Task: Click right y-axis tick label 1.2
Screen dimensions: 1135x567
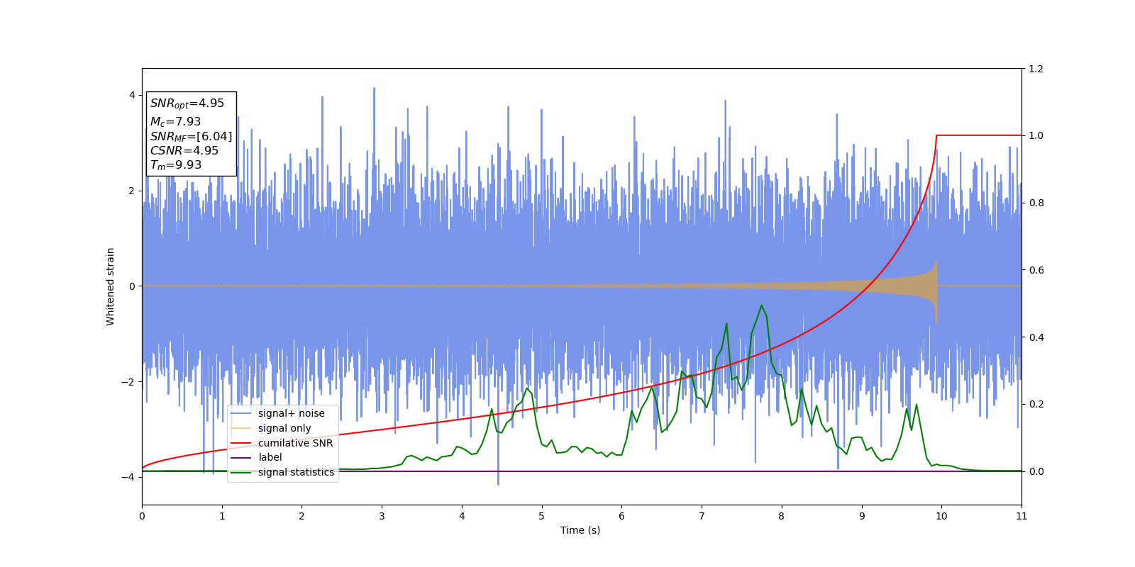Action: [x=1036, y=69]
